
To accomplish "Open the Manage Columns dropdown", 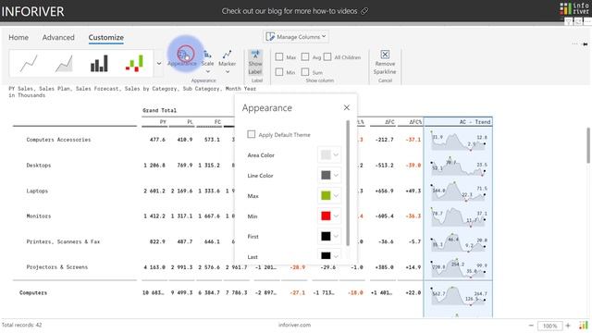I will 296,37.
